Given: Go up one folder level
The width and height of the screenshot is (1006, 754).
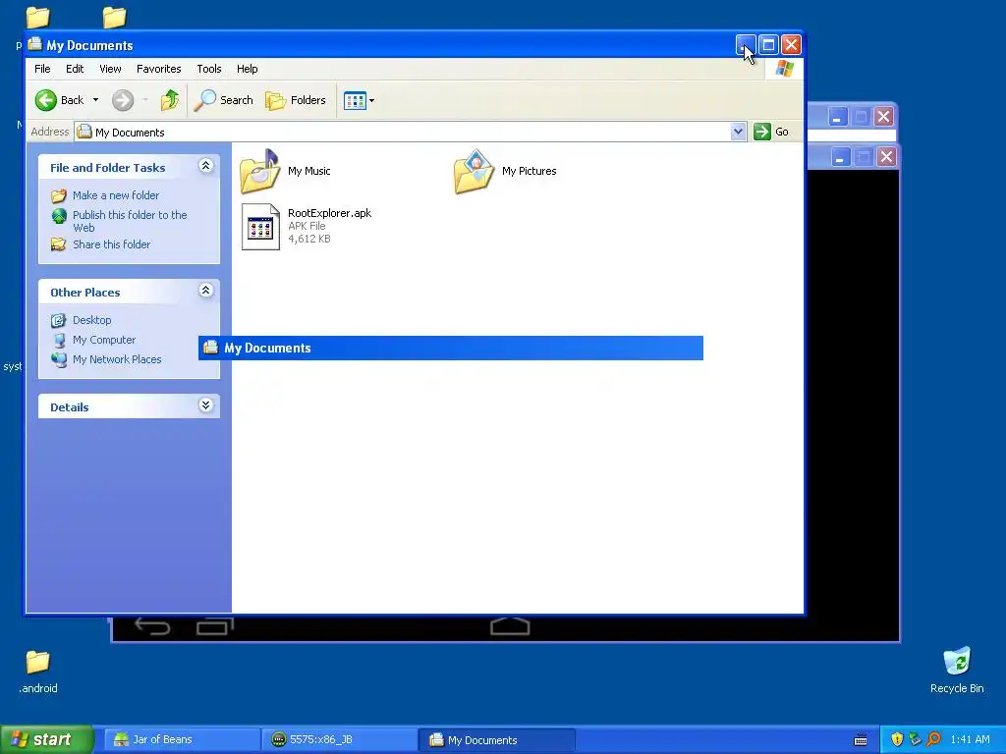Looking at the screenshot, I should [x=170, y=100].
